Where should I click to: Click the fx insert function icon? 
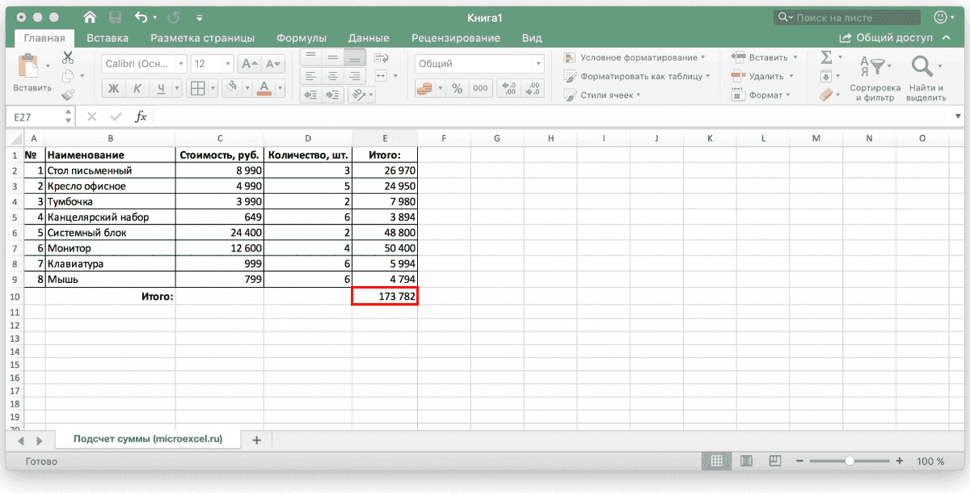click(141, 117)
